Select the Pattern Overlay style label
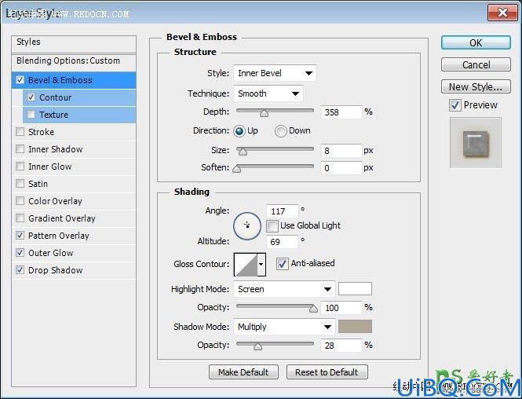The height and width of the screenshot is (399, 522). (x=59, y=236)
